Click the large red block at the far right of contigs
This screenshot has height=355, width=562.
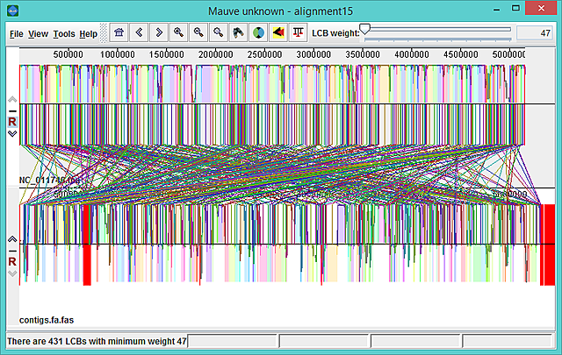click(548, 245)
